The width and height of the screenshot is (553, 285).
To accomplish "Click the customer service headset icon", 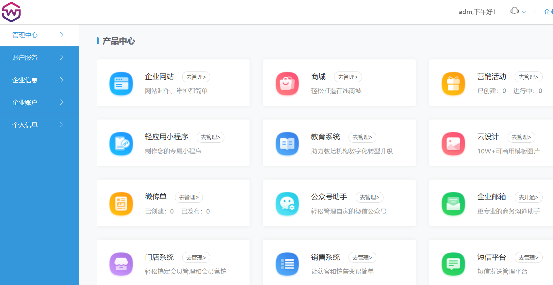I will (514, 11).
